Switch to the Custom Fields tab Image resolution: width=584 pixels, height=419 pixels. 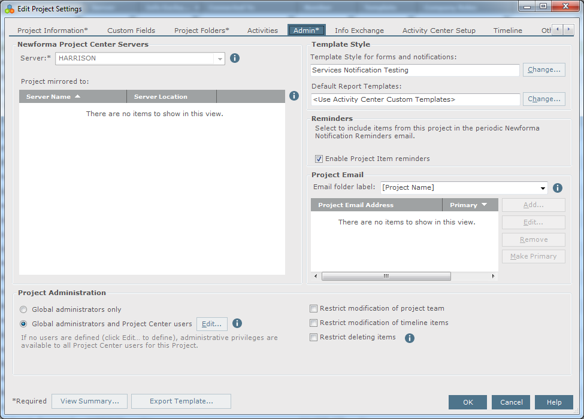tap(131, 31)
